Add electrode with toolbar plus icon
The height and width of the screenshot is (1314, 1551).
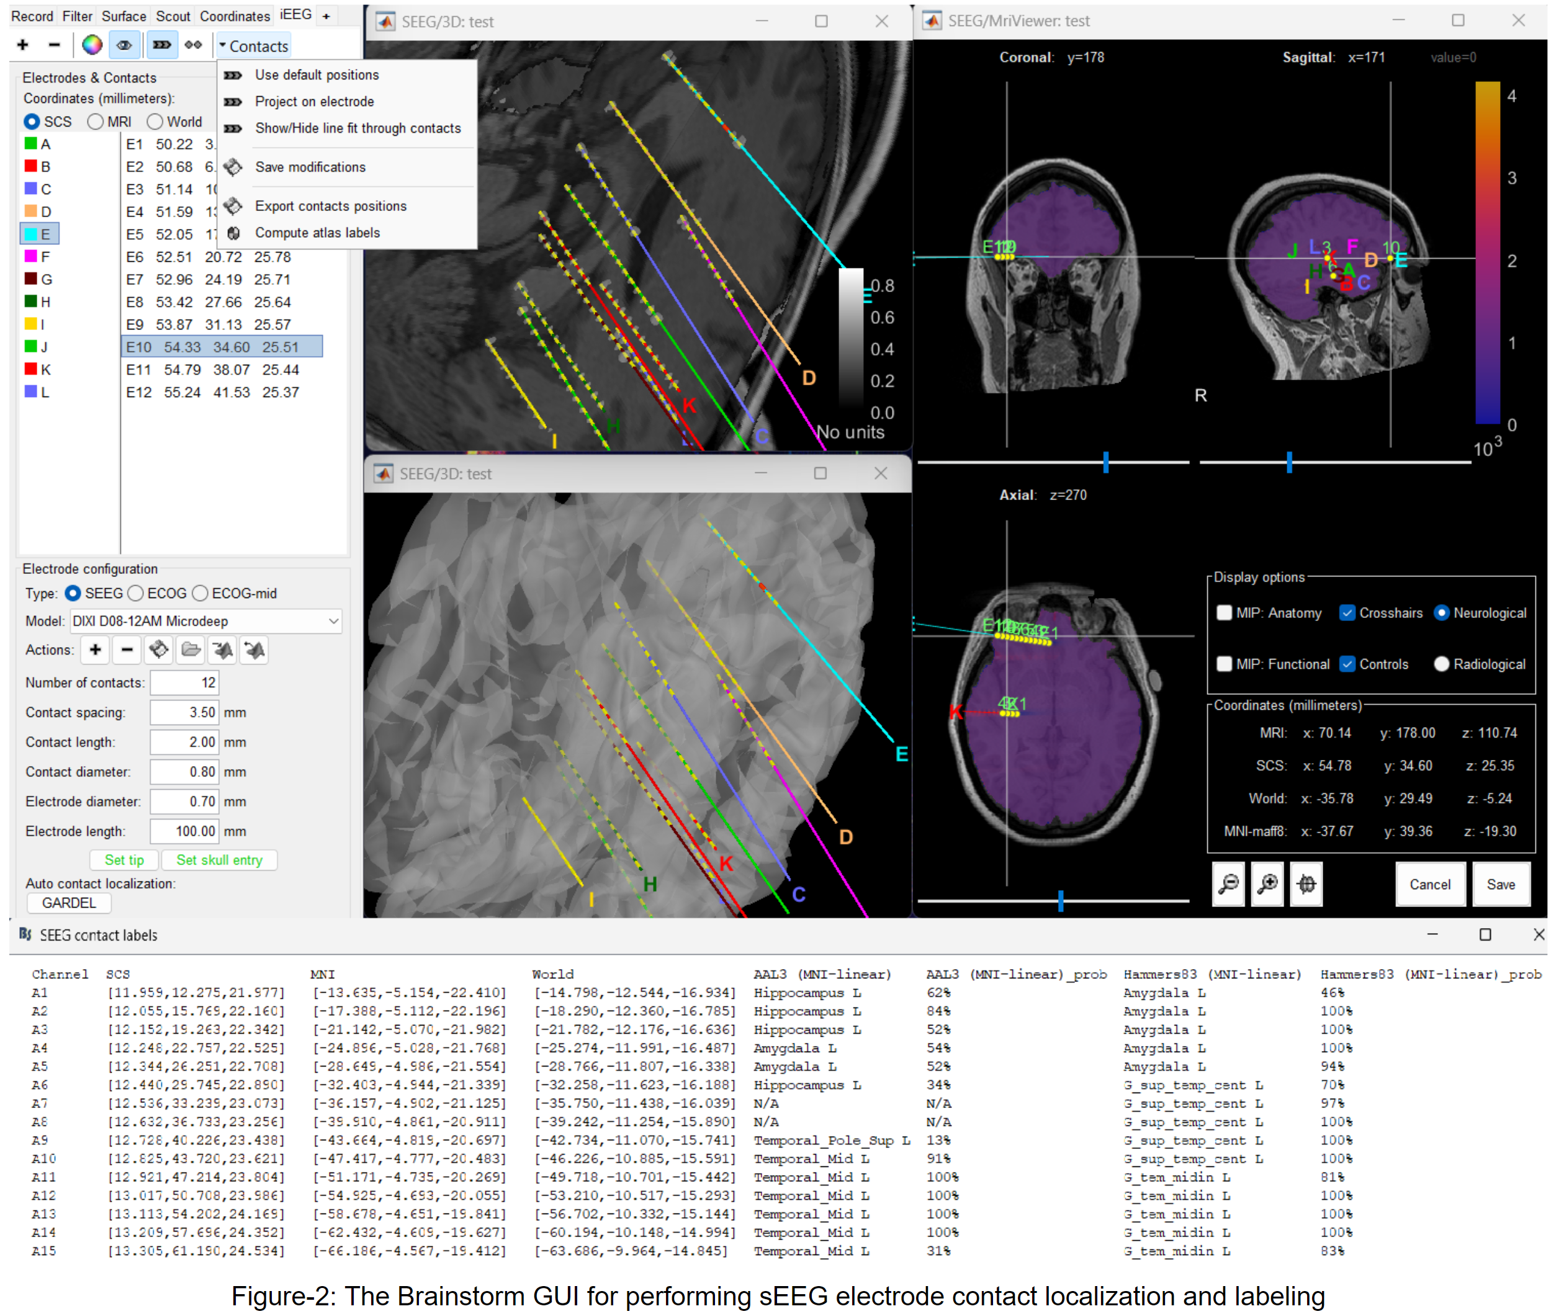[23, 45]
